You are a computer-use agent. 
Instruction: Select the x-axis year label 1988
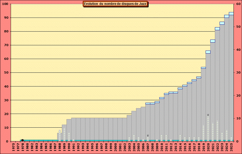(60, 147)
